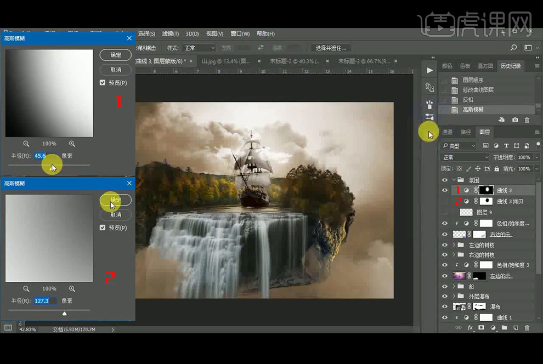
Task: Click the history snapshot camera icon
Action: pos(515,120)
